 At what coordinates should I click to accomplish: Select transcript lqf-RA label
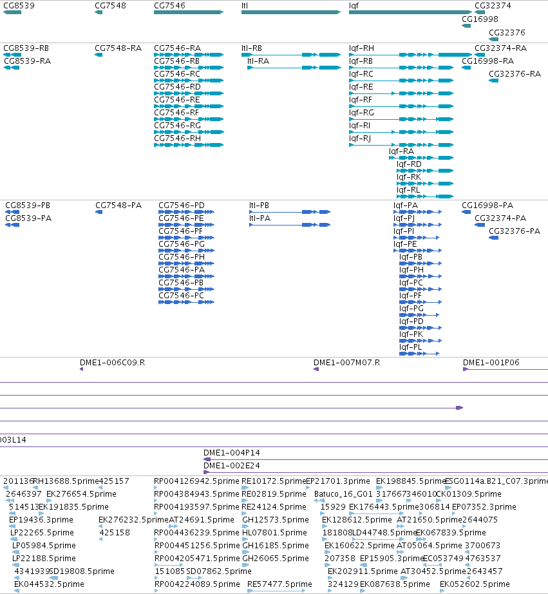coord(401,151)
